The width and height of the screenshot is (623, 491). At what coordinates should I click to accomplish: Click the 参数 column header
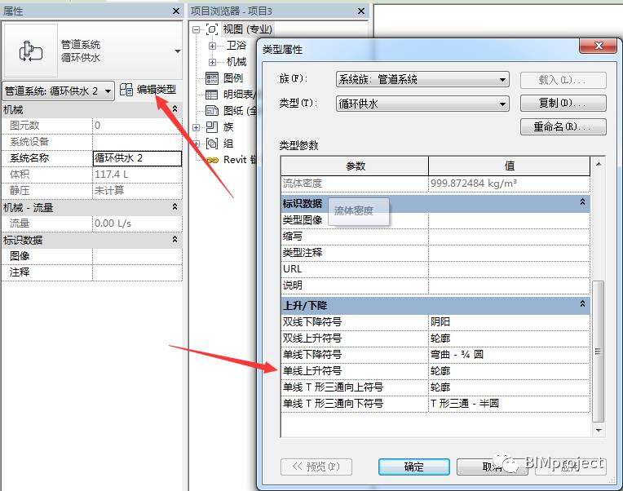point(355,166)
